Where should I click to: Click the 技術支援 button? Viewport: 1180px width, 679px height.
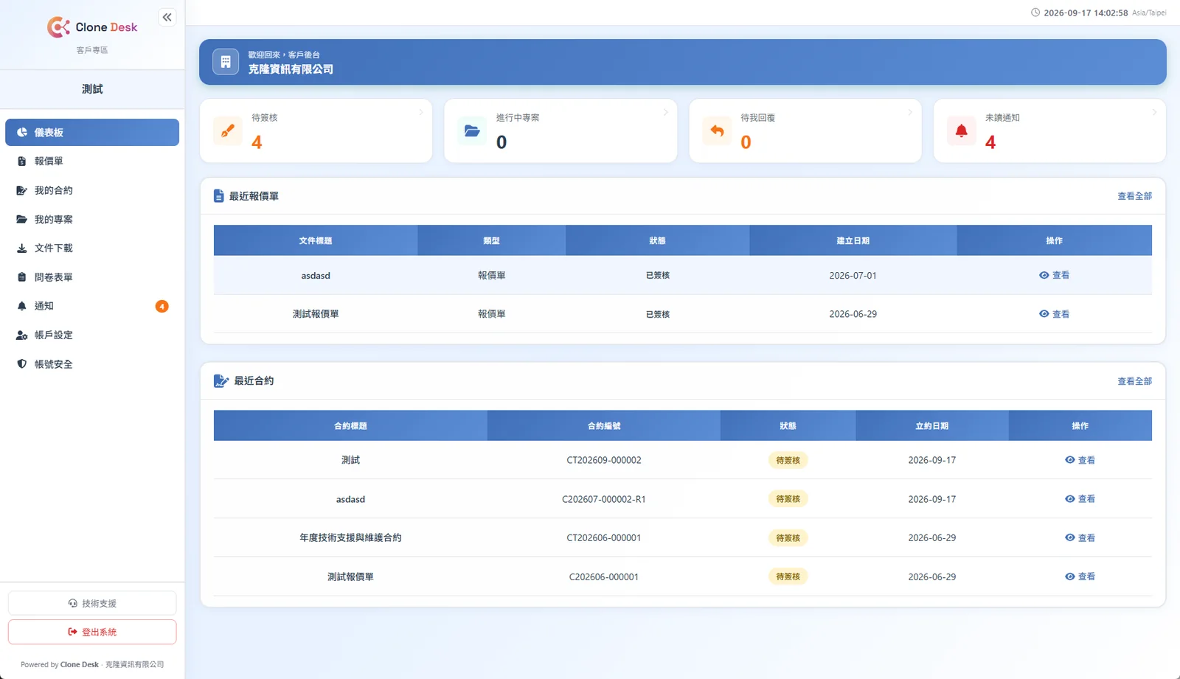point(92,603)
